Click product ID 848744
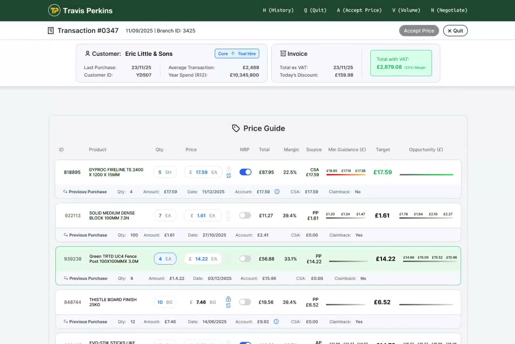515x344 pixels. pos(72,302)
